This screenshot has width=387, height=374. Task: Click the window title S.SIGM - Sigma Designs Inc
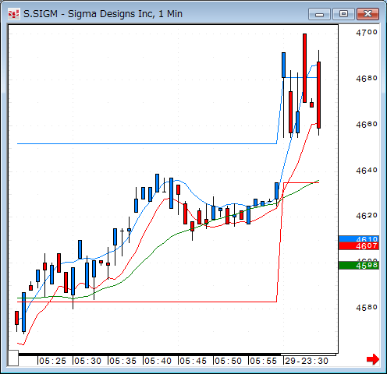click(x=103, y=14)
